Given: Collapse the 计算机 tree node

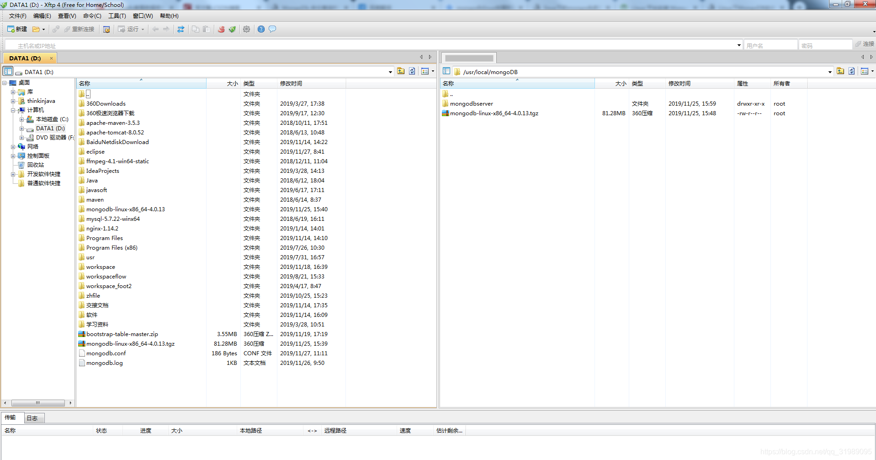Looking at the screenshot, I should tap(13, 110).
